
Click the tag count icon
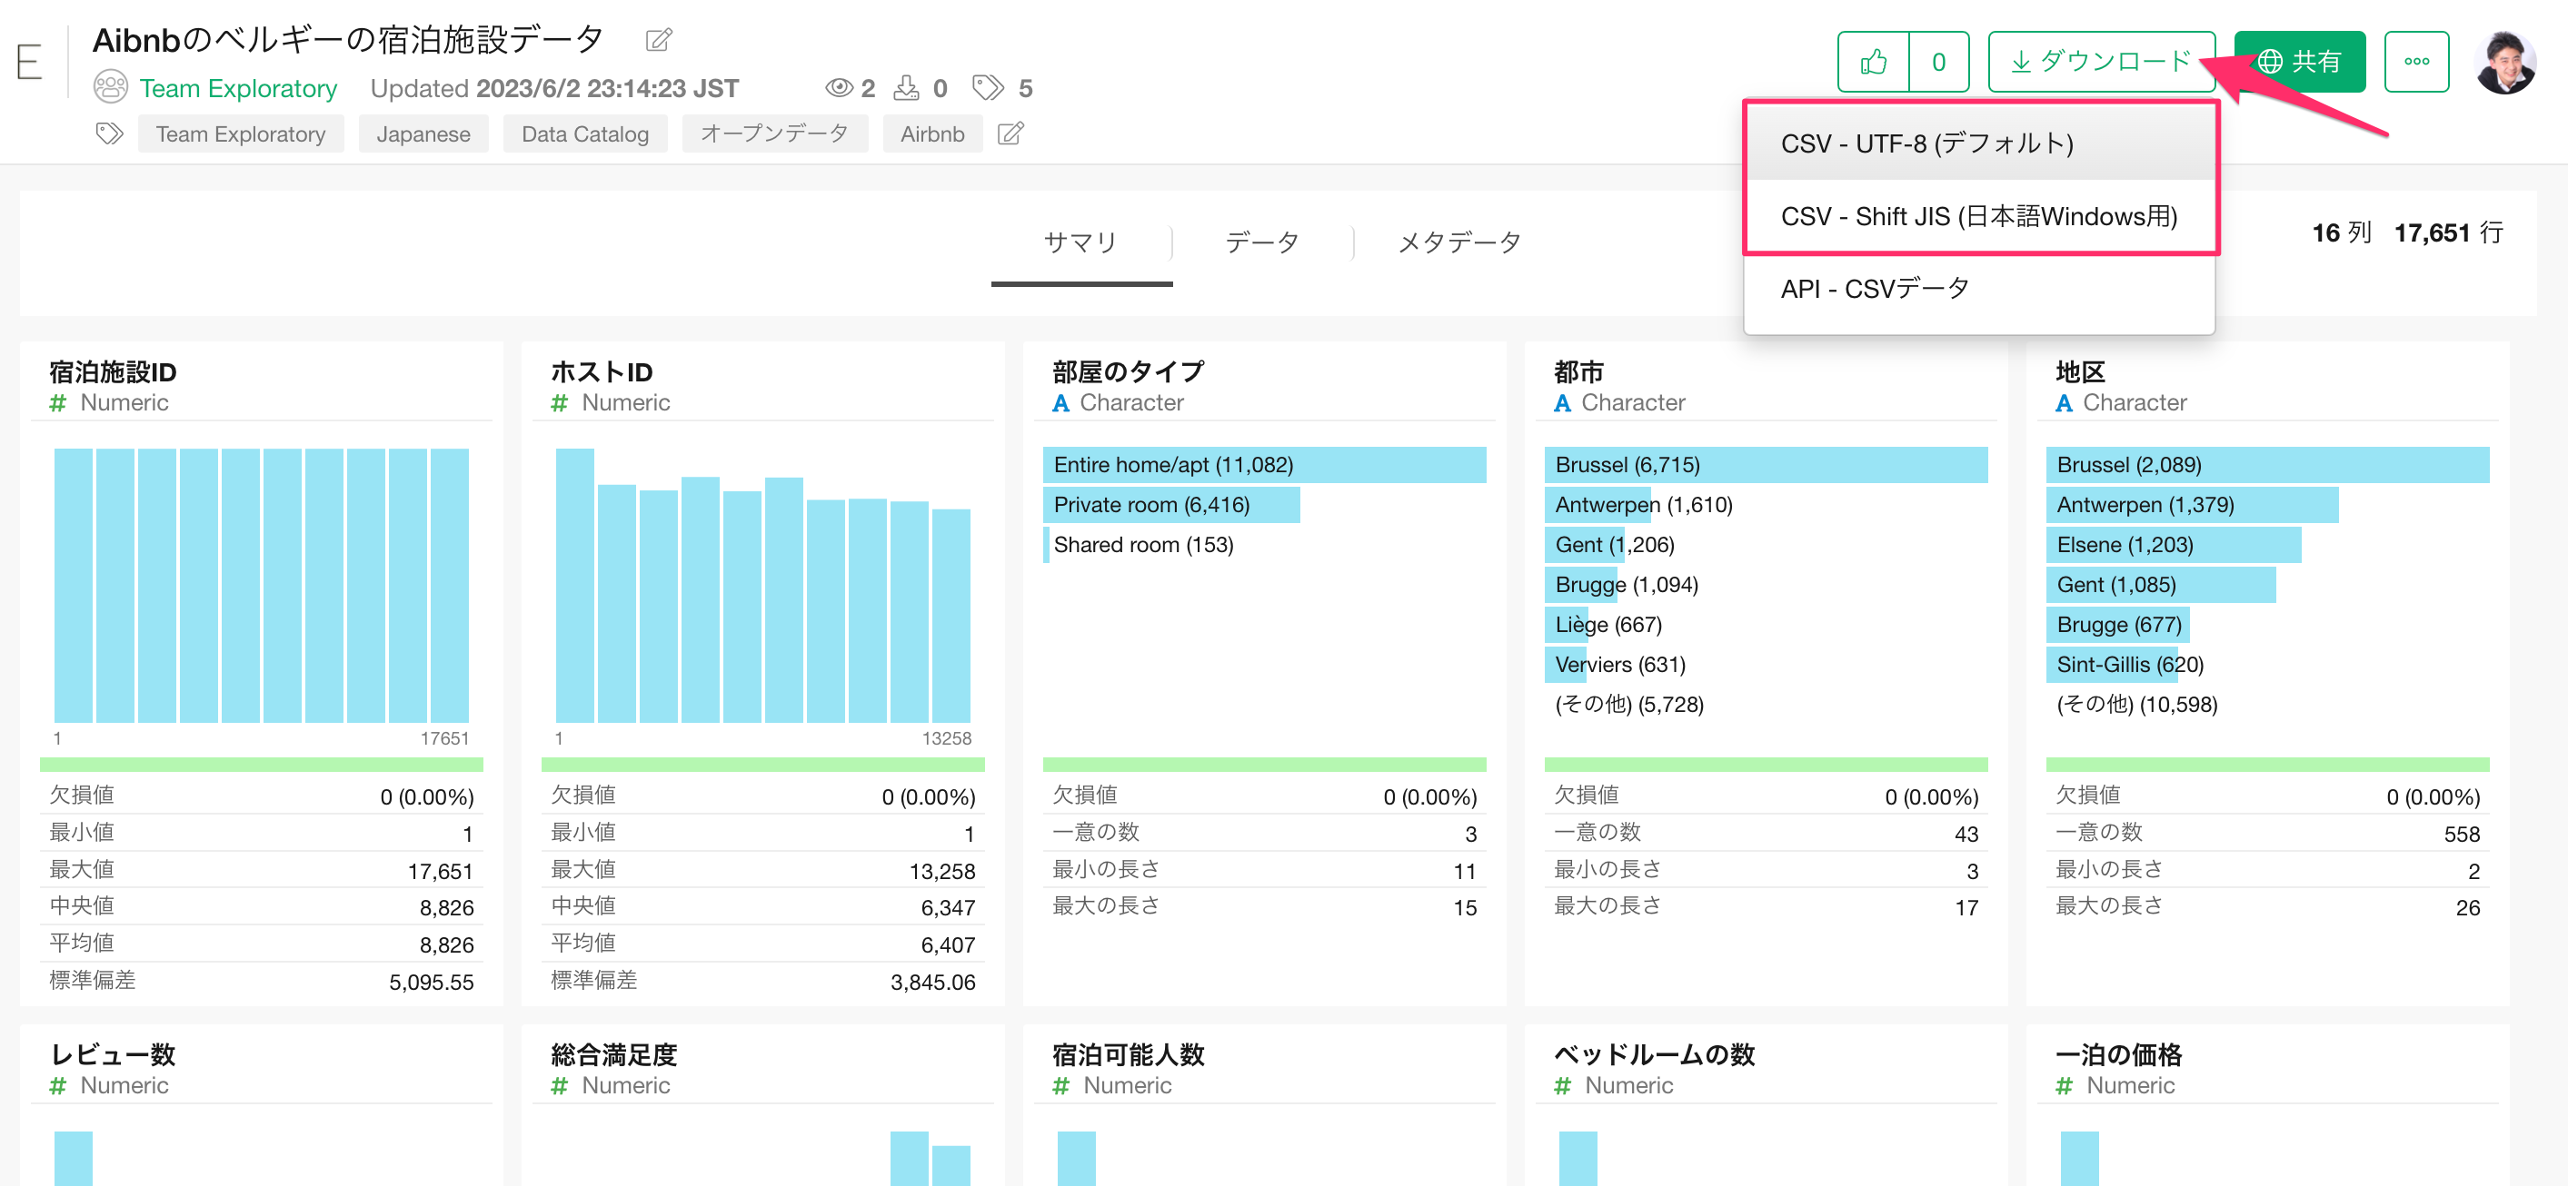coord(987,88)
